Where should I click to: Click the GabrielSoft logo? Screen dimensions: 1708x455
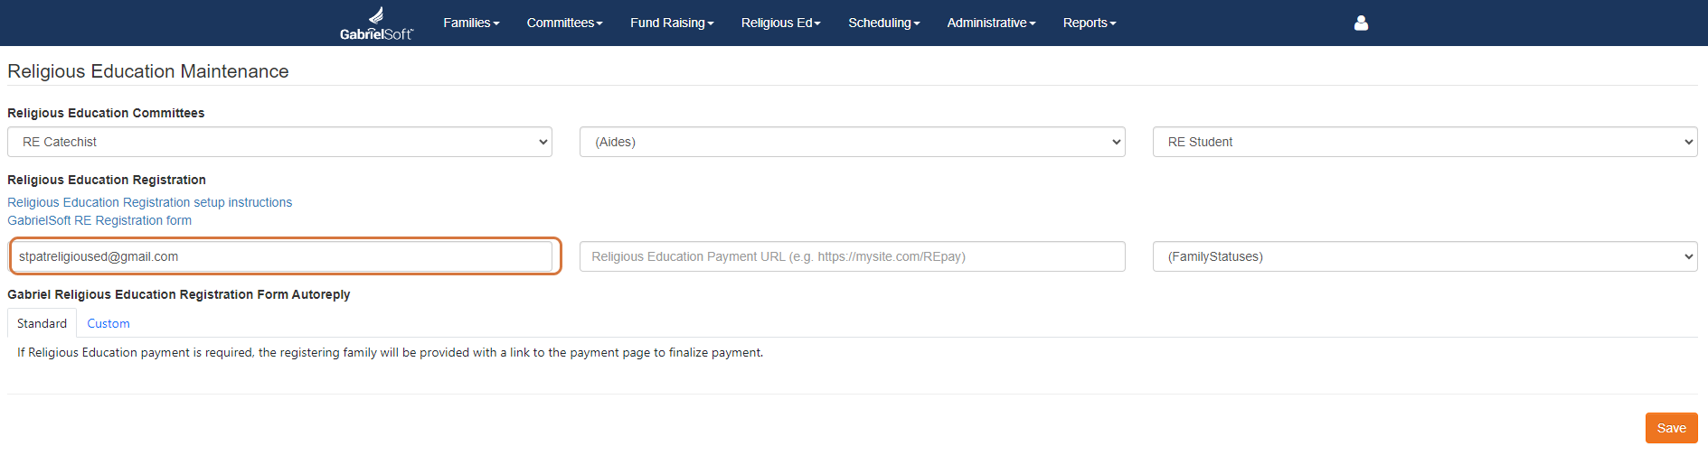pos(376,23)
